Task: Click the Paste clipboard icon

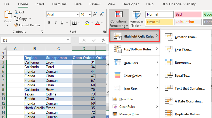Action: point(8,16)
